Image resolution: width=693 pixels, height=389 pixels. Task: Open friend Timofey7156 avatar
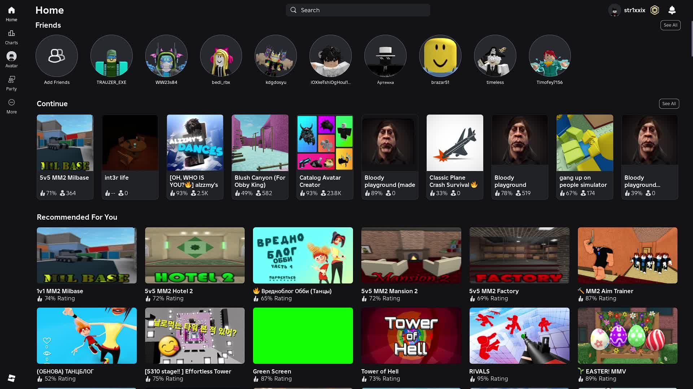click(550, 56)
